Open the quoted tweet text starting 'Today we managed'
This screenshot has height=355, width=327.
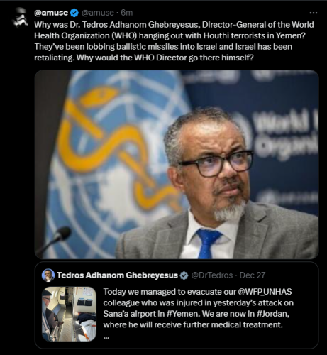198,308
